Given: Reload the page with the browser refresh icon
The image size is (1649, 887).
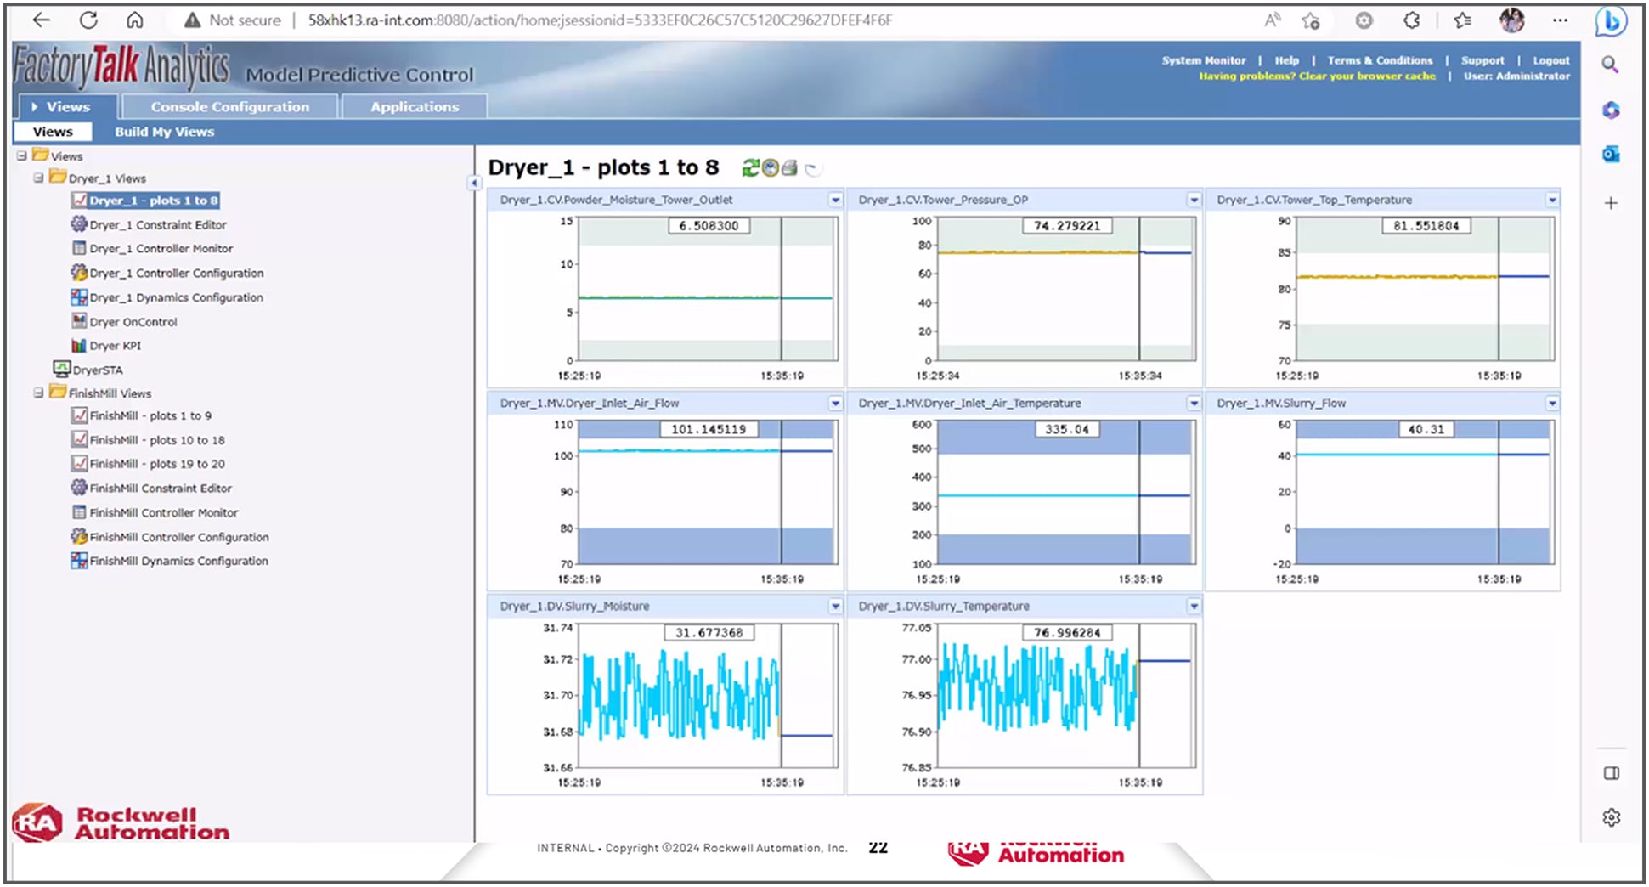Looking at the screenshot, I should click(x=88, y=20).
